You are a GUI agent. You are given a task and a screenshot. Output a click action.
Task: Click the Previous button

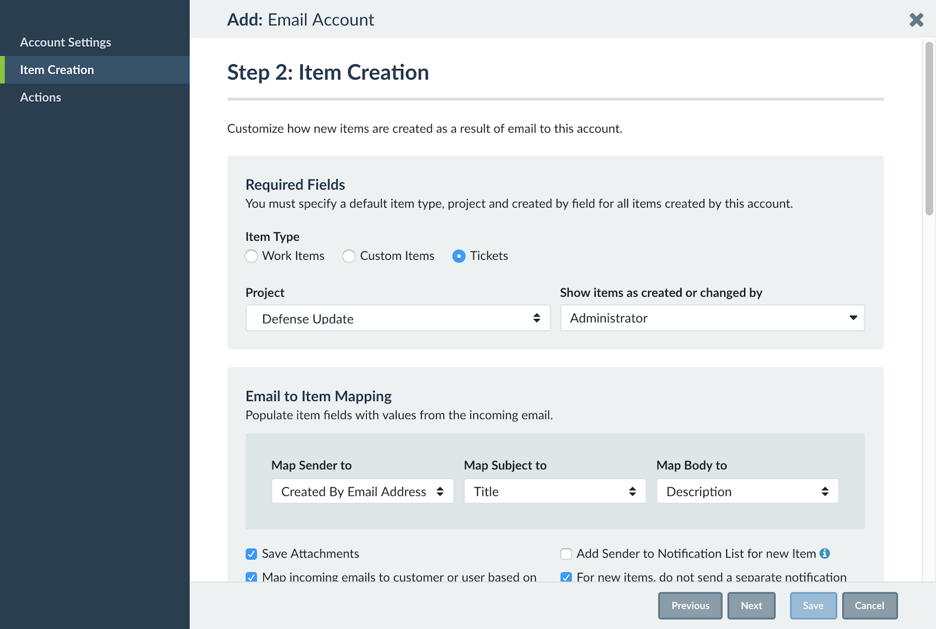(690, 606)
